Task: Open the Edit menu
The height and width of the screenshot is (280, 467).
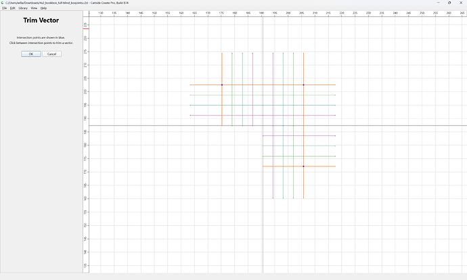Action: tap(12, 8)
